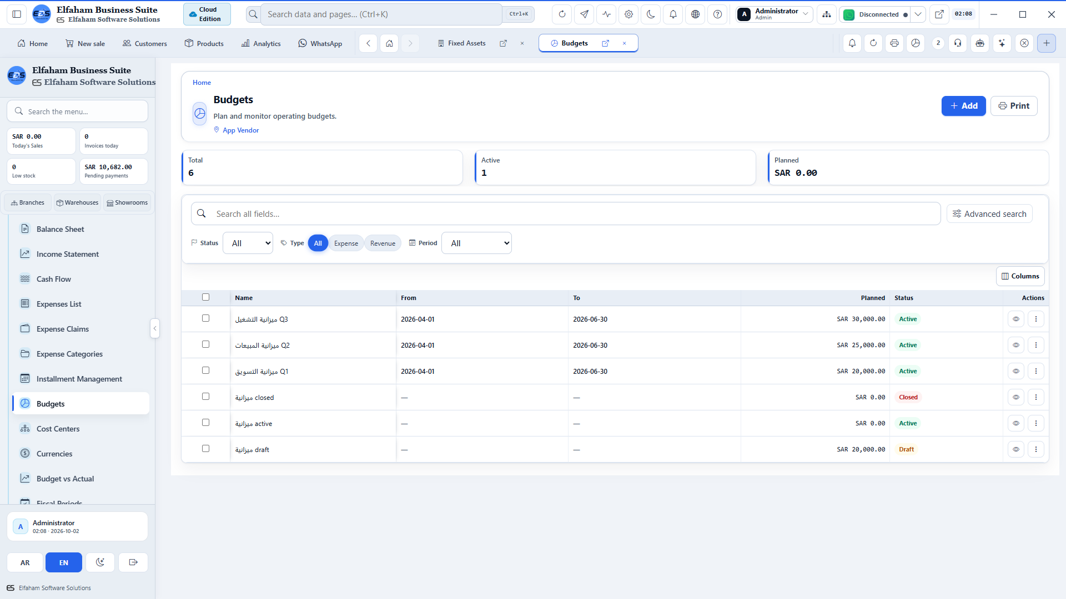Expand the Administrator account dropdown

click(775, 14)
